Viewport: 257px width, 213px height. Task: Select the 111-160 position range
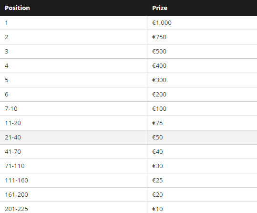(x=16, y=181)
